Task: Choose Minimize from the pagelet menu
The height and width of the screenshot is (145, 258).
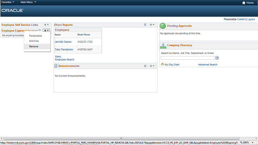Action: (34, 41)
